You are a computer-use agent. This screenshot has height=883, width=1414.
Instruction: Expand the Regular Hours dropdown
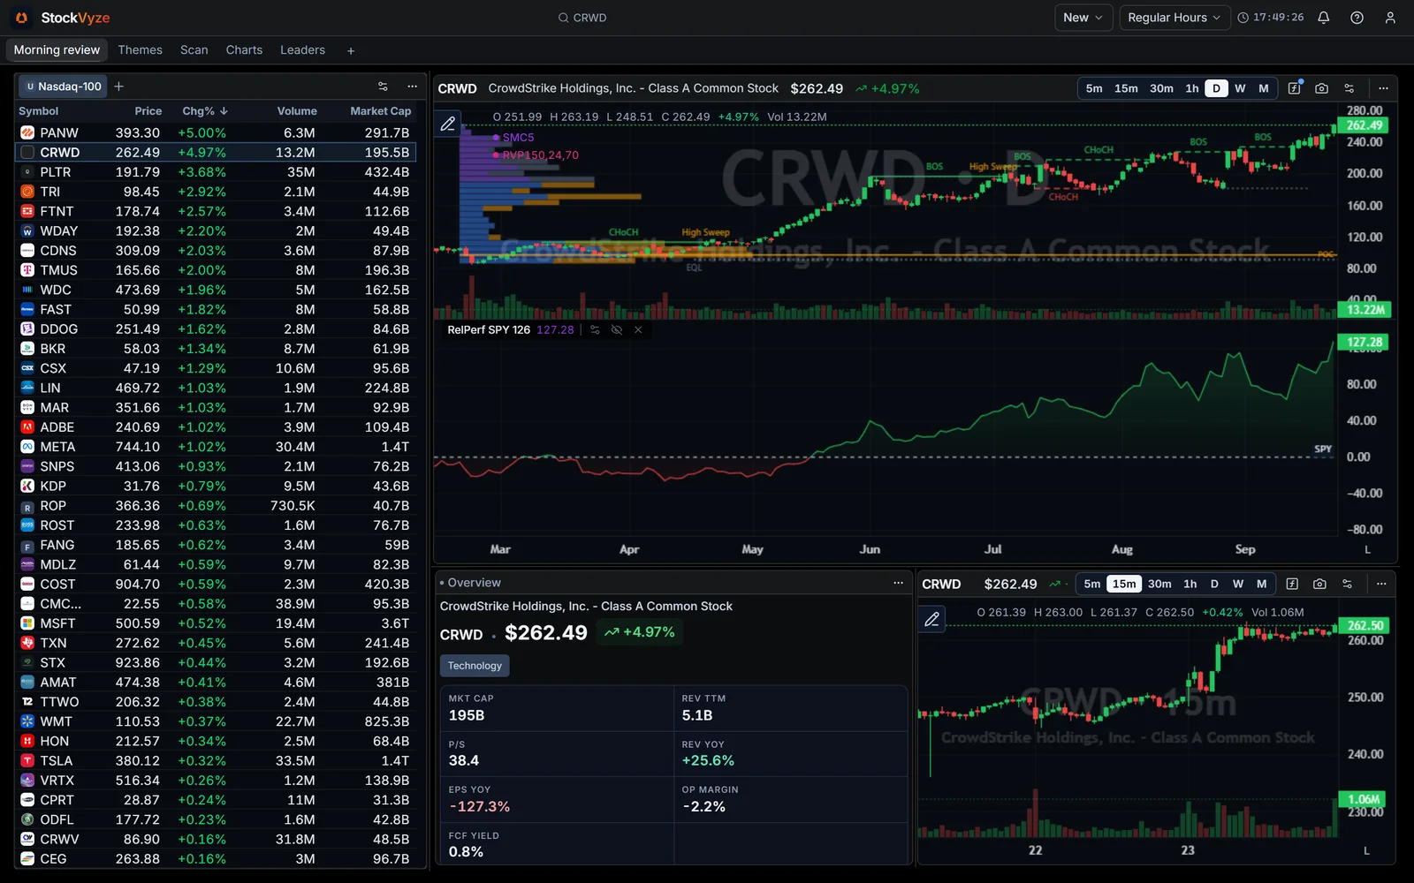pos(1175,18)
